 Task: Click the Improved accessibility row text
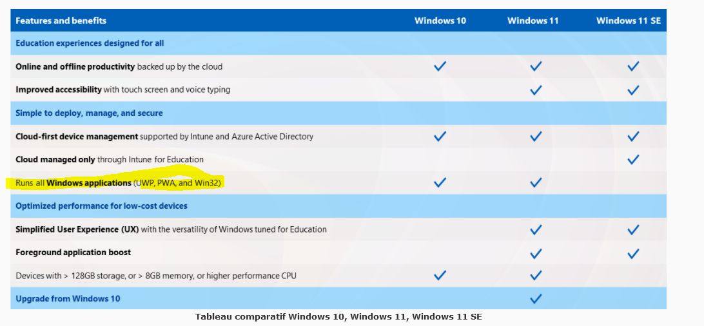point(123,90)
